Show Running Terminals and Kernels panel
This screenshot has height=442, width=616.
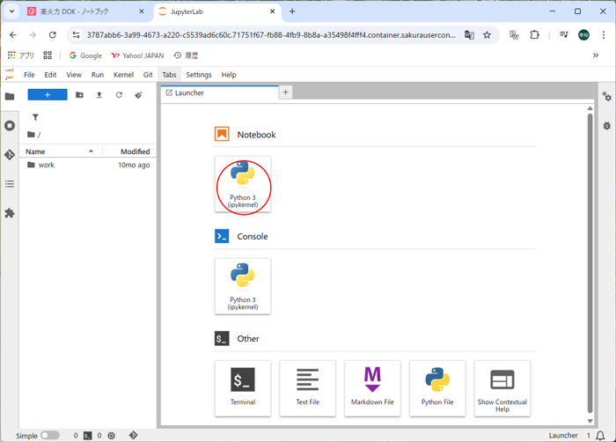click(10, 125)
